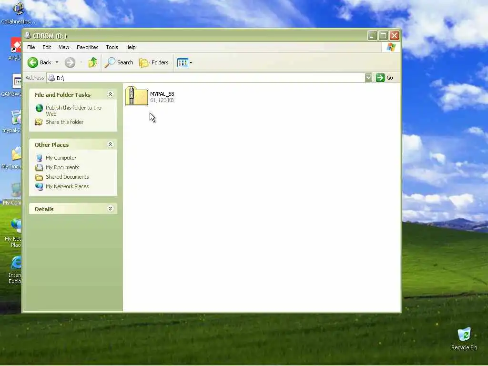Screen dimensions: 488x366
Task: Click Share this folder link
Action: pos(64,122)
